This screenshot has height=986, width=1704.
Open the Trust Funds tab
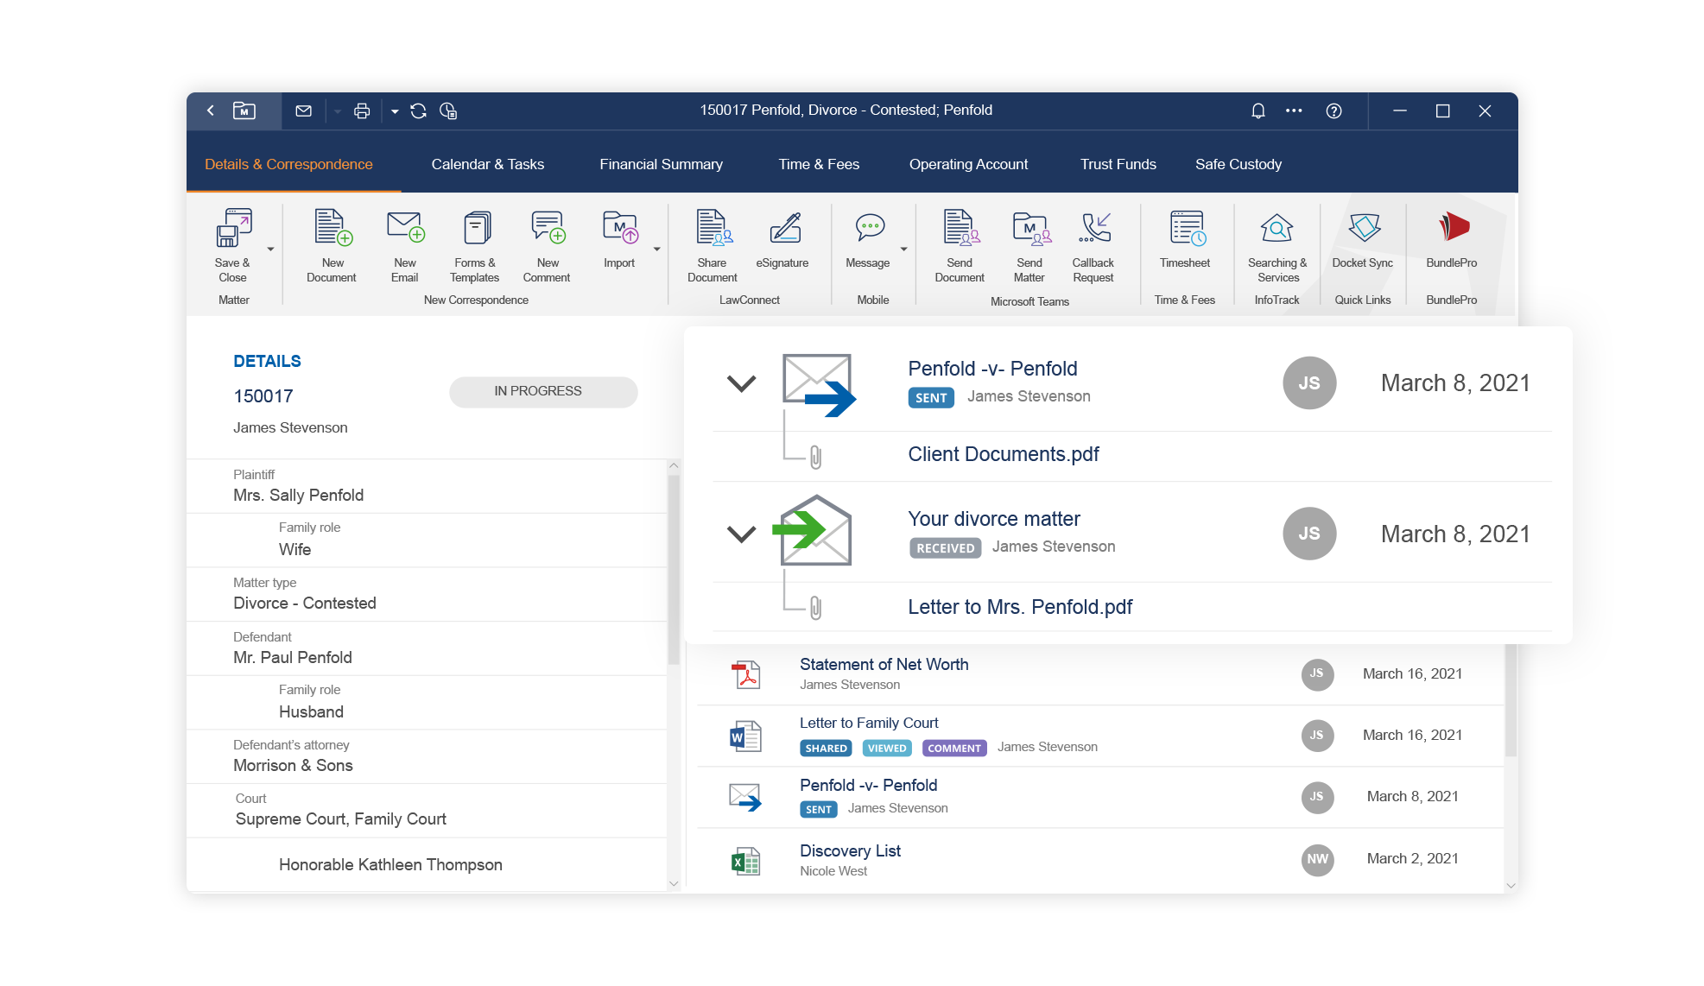coord(1118,164)
